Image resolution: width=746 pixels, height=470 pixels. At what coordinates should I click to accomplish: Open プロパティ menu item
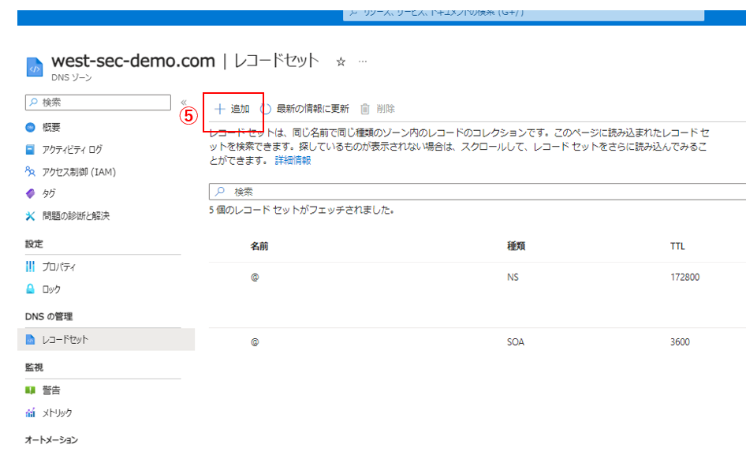(58, 267)
